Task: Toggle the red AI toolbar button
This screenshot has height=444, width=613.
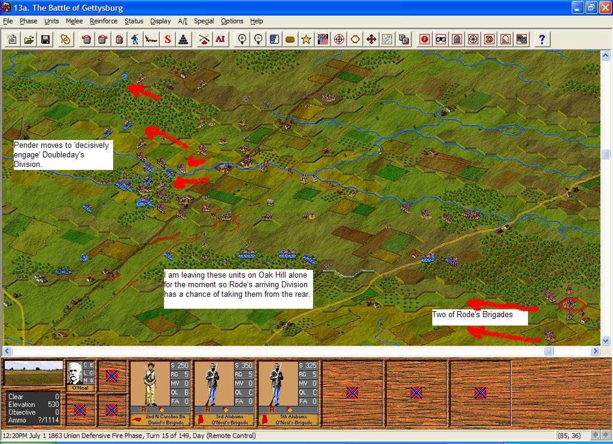Action: [x=220, y=39]
